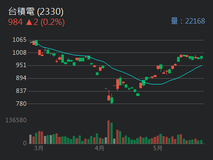Click the 780 price axis label
This screenshot has width=213, height=160.
point(21,104)
